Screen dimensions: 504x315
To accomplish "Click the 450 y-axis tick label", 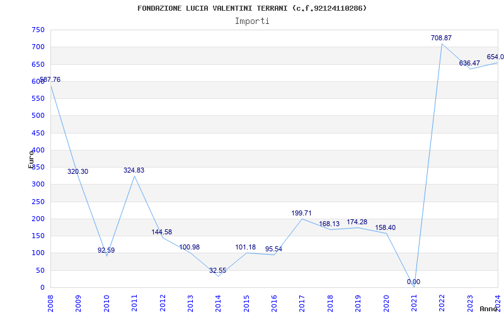I will click(x=38, y=133).
